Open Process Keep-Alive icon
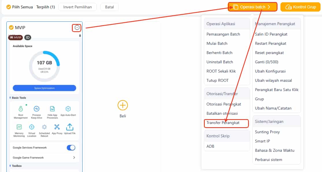The image size is (322, 172). (36, 109)
